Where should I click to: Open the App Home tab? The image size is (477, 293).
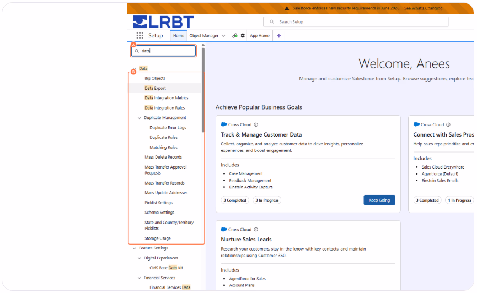260,36
